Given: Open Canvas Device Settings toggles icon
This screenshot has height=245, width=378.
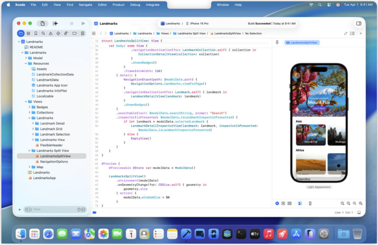Looking at the screenshot, I should (300, 203).
